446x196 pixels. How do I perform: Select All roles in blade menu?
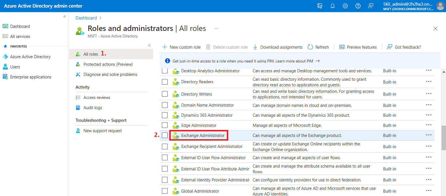point(91,54)
